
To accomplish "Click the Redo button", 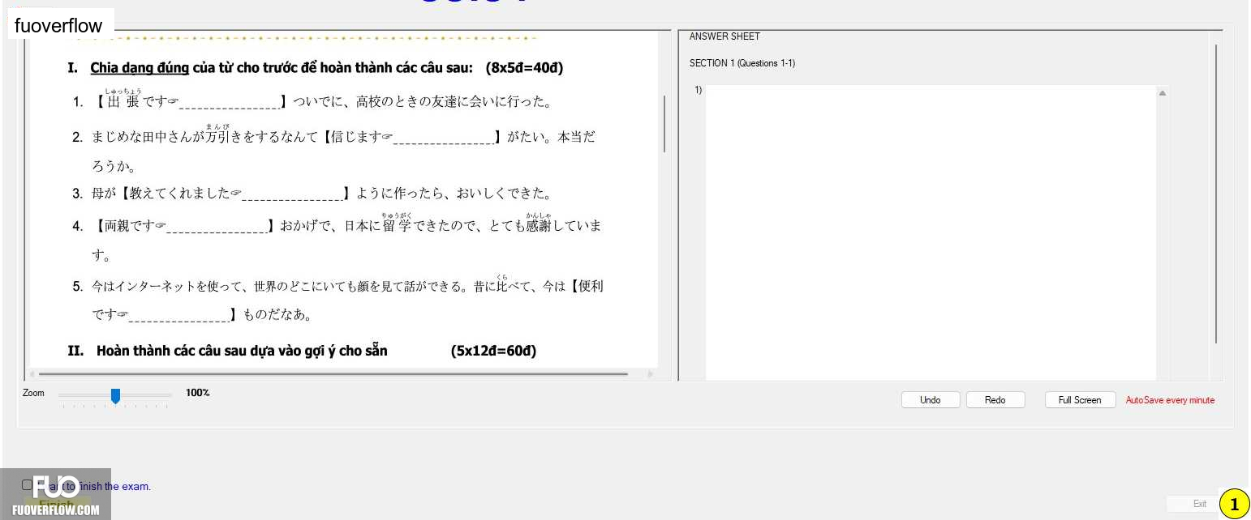I will [995, 400].
